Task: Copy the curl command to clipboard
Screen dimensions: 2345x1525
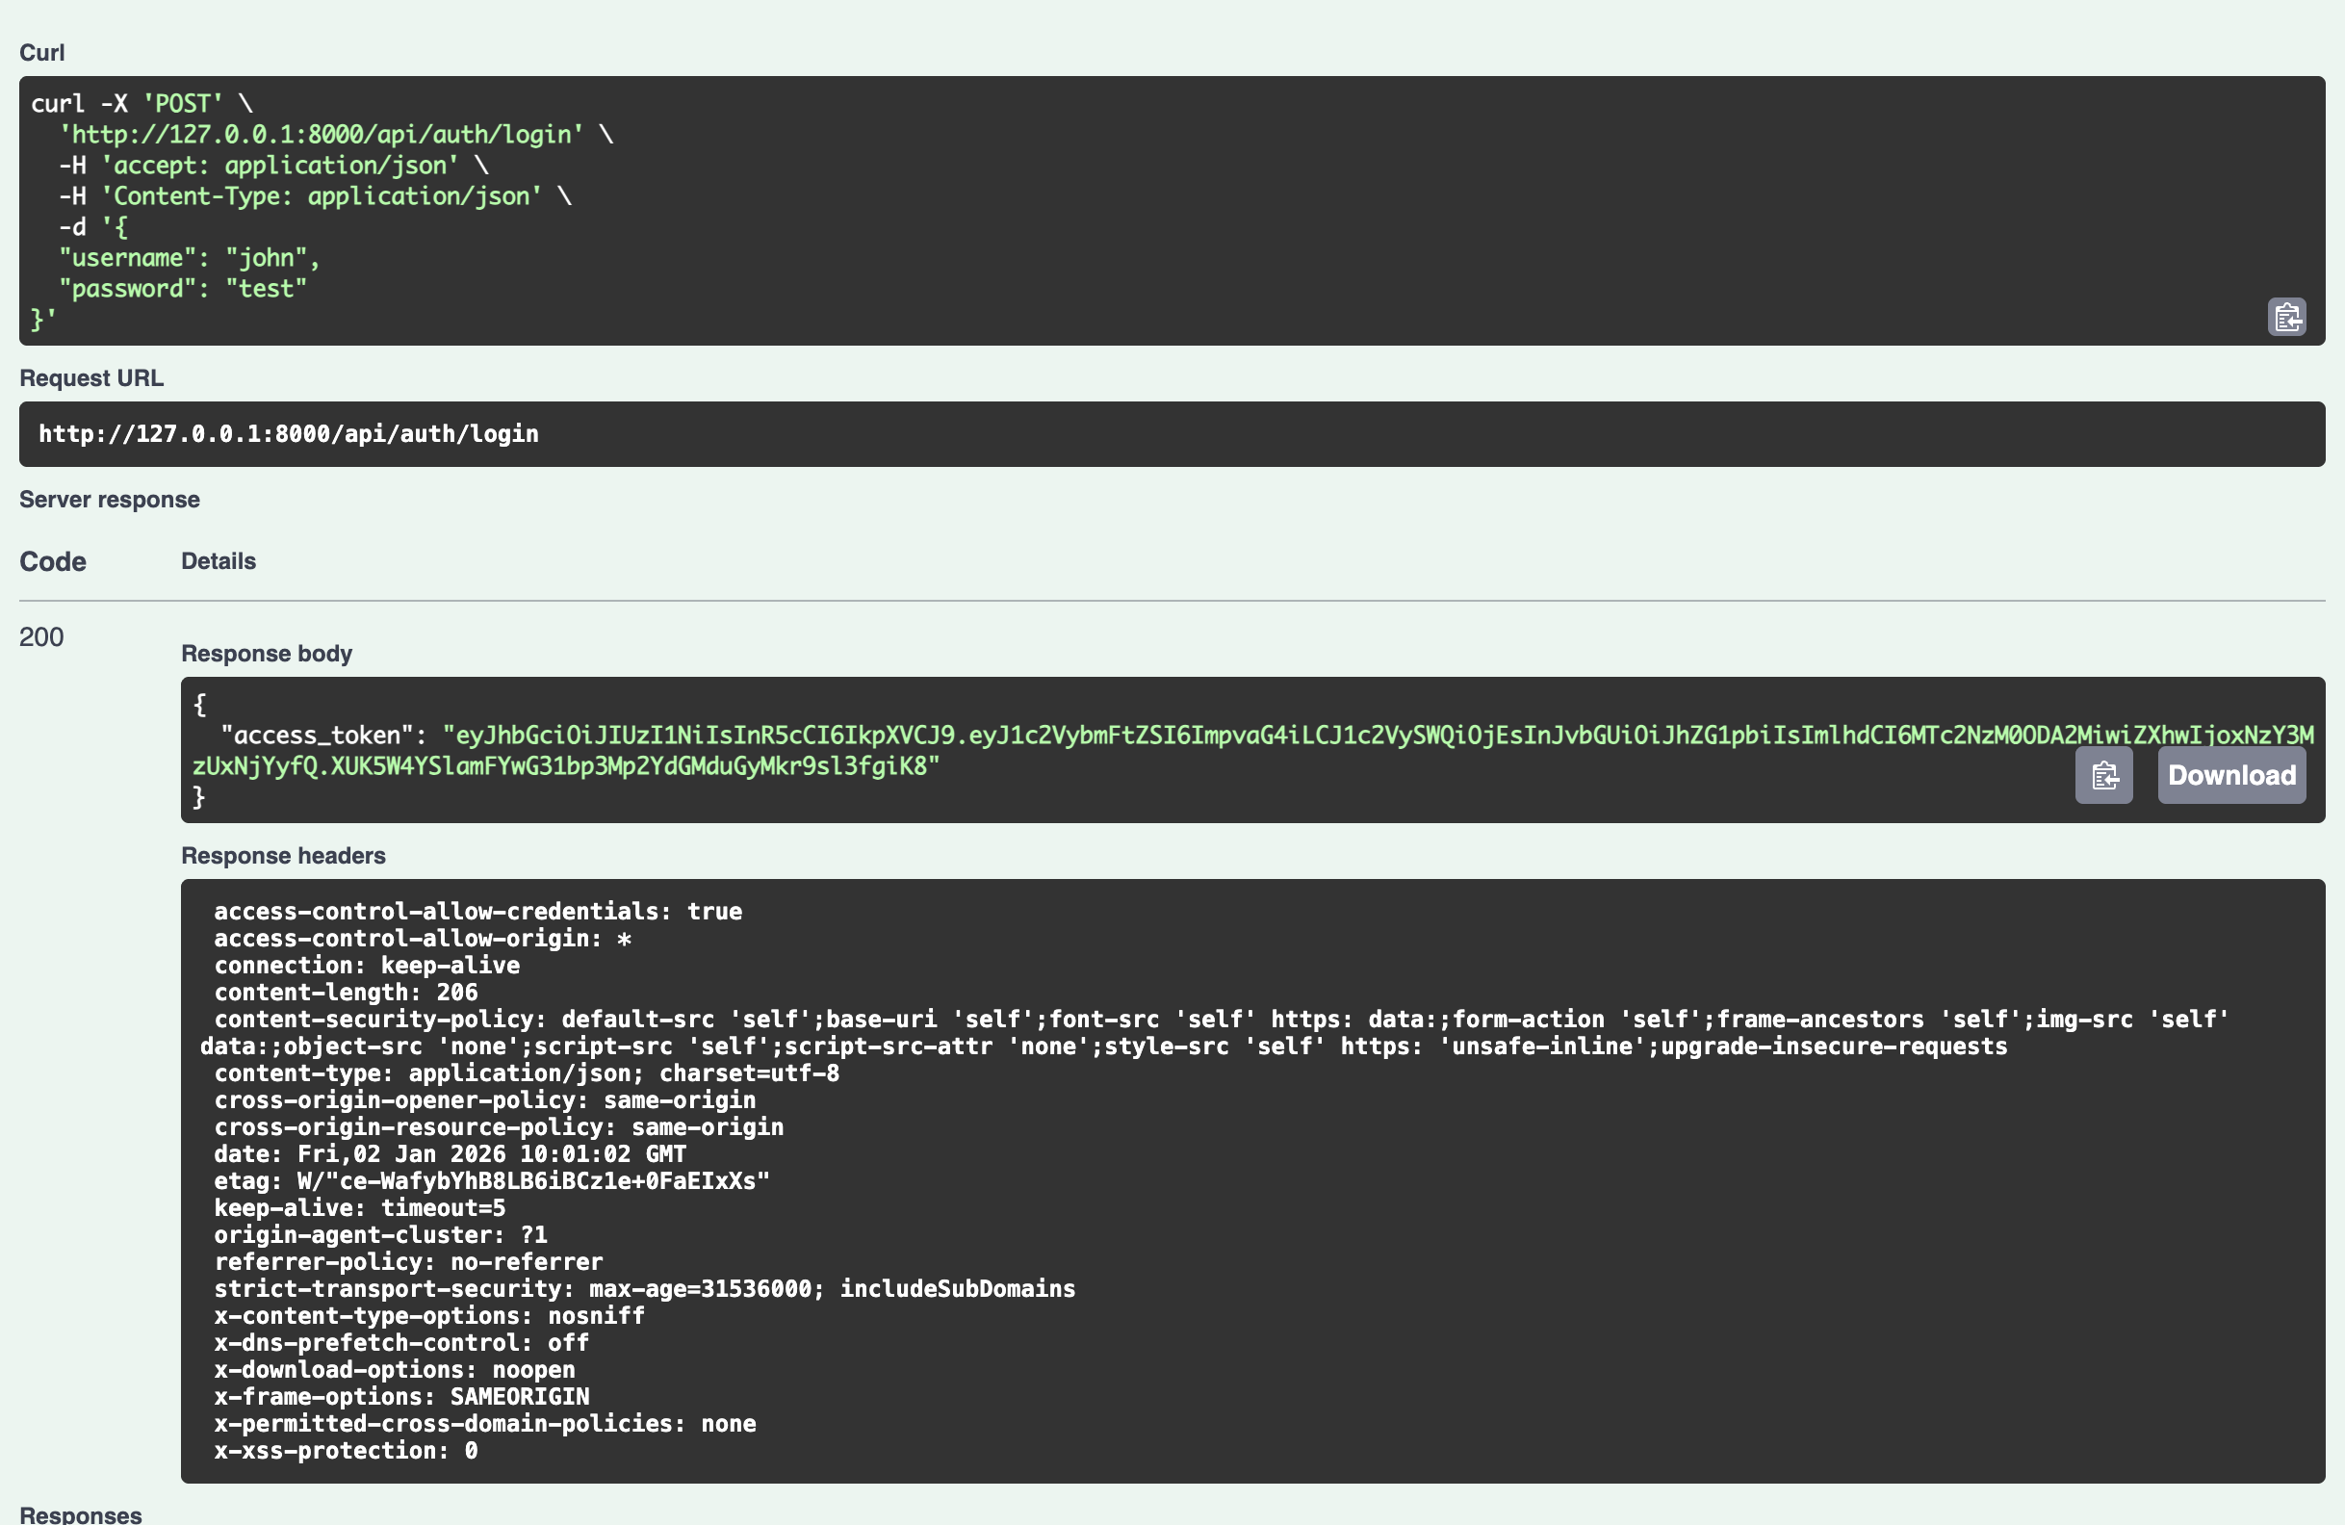Action: [2286, 316]
